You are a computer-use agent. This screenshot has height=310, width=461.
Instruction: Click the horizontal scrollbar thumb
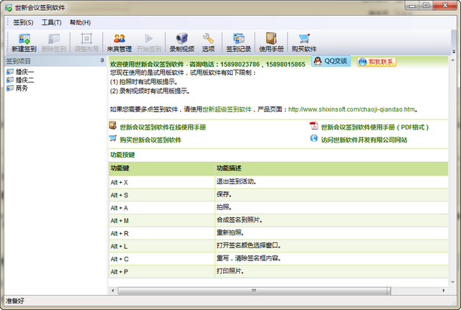tap(254, 291)
